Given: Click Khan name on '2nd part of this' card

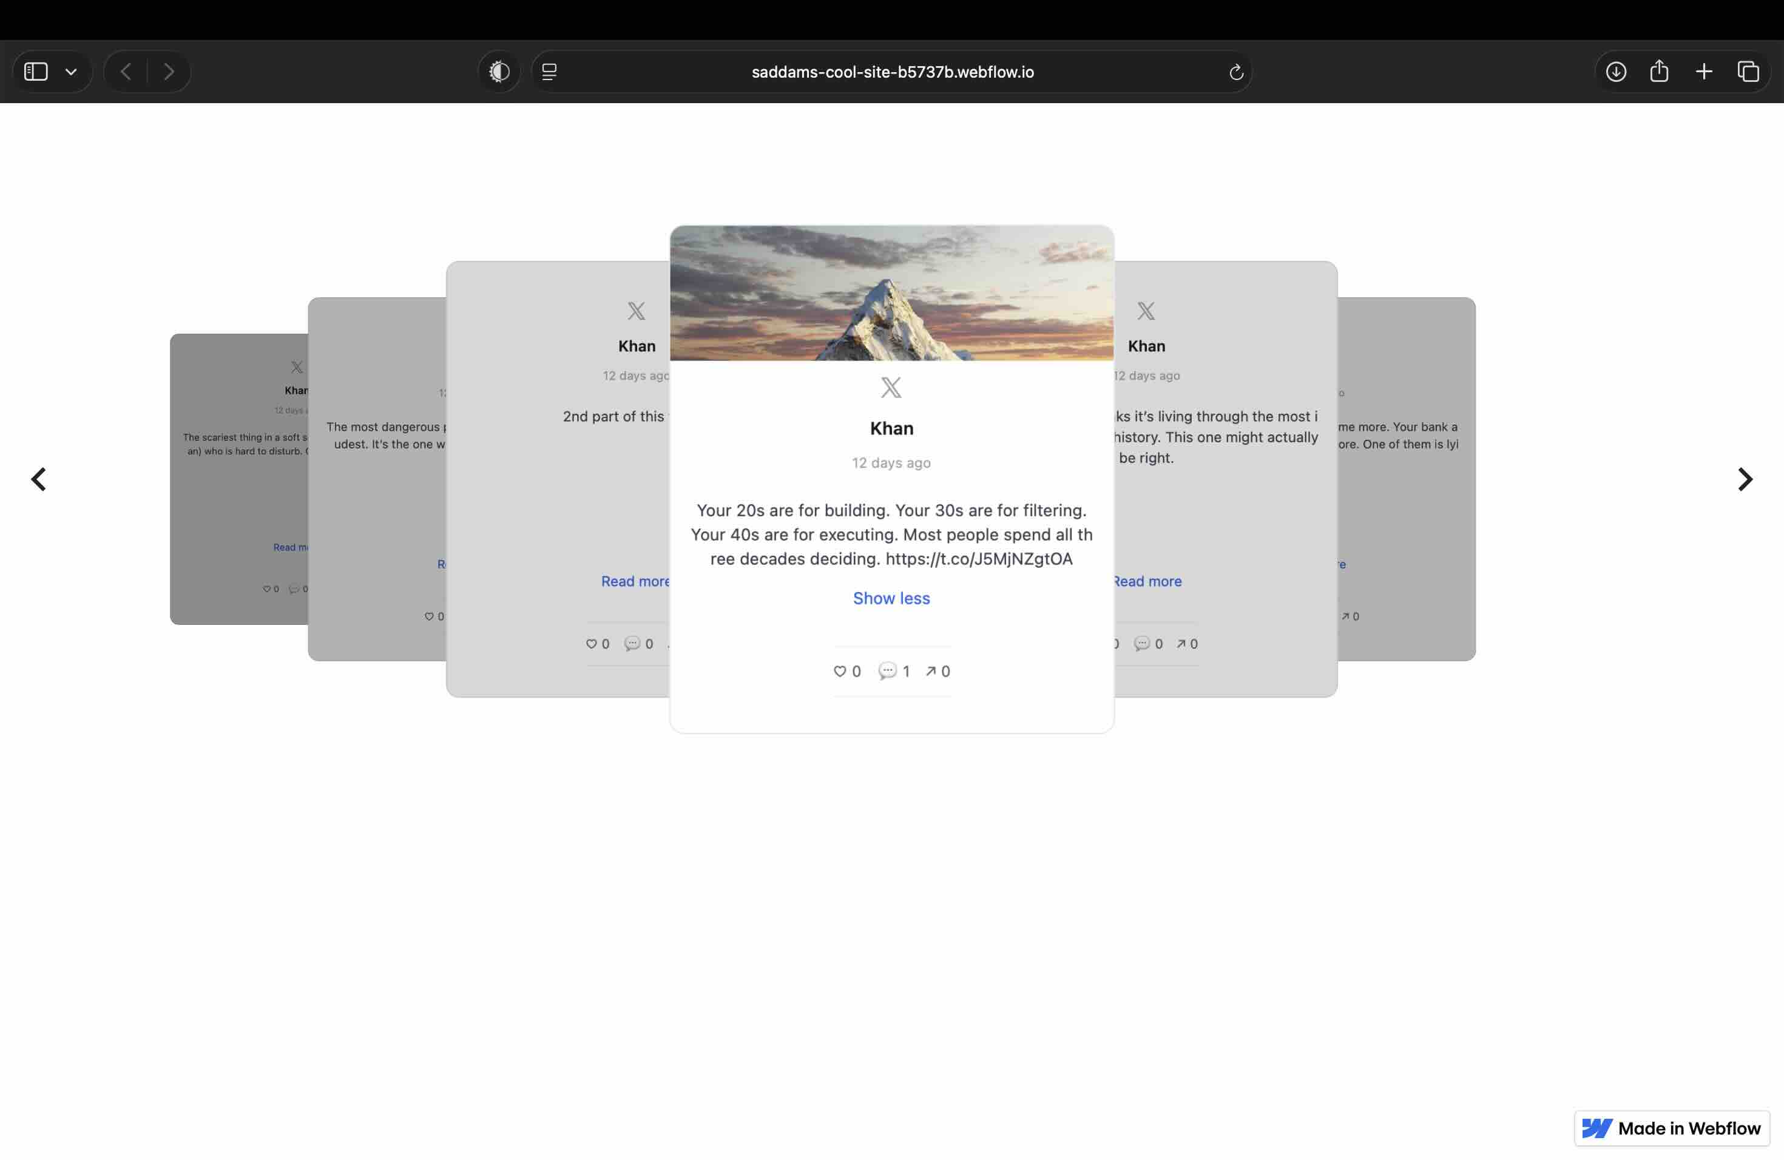Looking at the screenshot, I should (x=637, y=346).
